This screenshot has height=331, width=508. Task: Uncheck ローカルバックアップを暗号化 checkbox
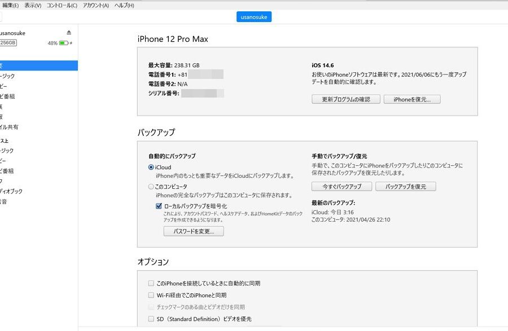click(x=159, y=206)
